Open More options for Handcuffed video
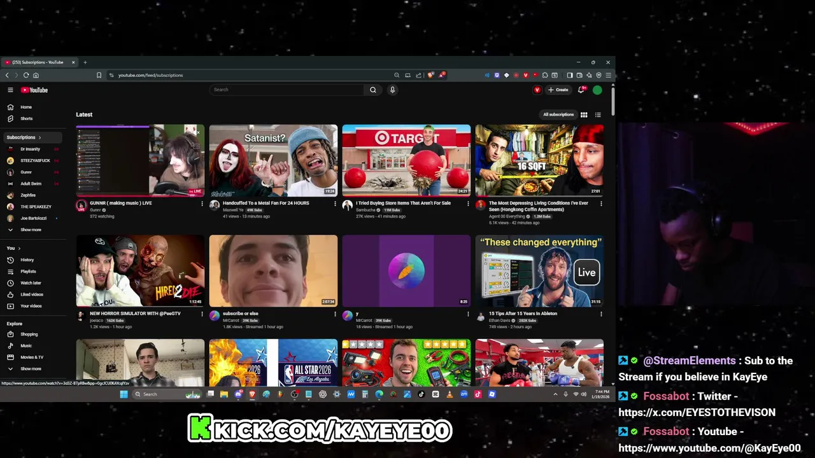 point(335,204)
